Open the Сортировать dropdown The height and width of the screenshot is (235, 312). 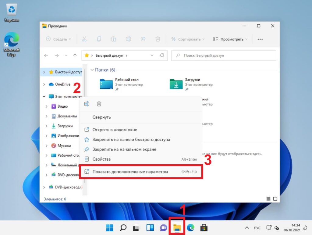[188, 39]
